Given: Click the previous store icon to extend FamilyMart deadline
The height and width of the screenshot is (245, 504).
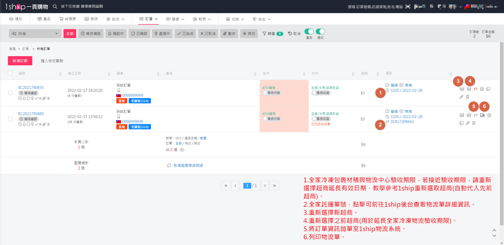Looking at the screenshot, I should click(469, 89).
